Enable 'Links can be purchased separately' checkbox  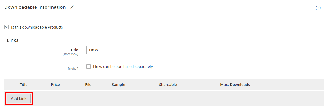(88, 67)
